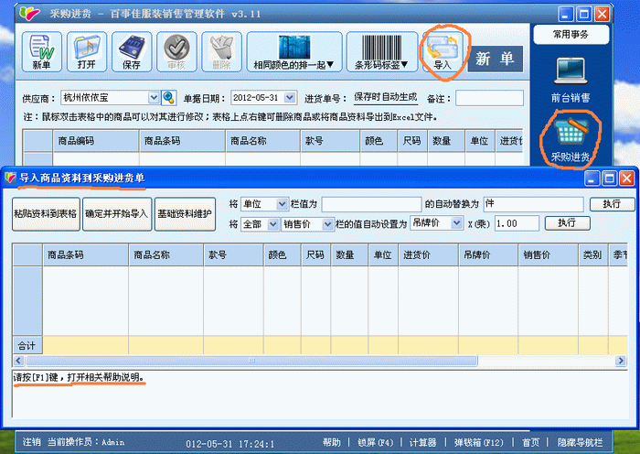Click the supplier search magnifier icon
The width and height of the screenshot is (640, 454).
tap(168, 97)
